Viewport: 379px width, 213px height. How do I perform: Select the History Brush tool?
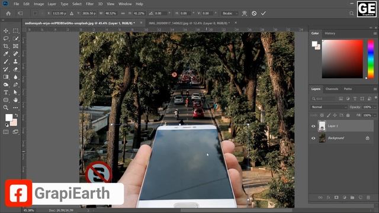[x=6, y=69]
